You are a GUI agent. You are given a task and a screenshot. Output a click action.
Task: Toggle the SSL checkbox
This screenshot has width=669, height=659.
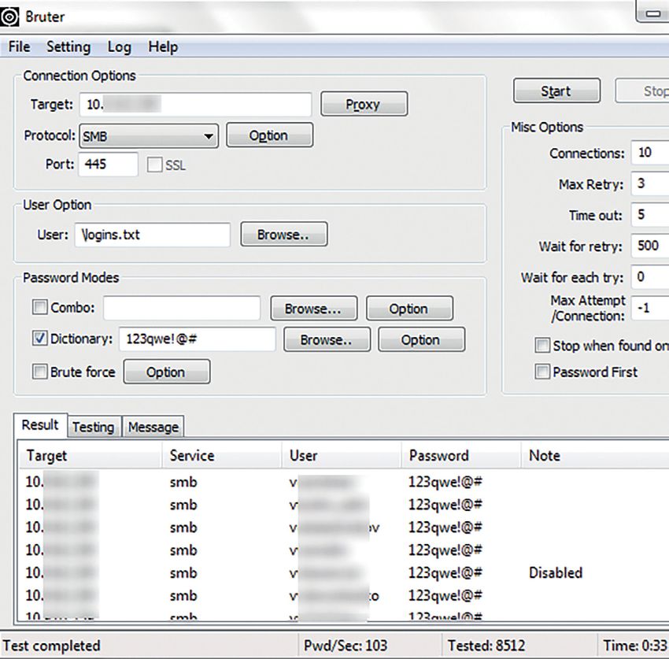click(x=154, y=165)
